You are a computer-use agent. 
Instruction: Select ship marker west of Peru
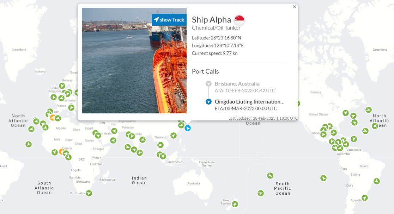(x=323, y=178)
